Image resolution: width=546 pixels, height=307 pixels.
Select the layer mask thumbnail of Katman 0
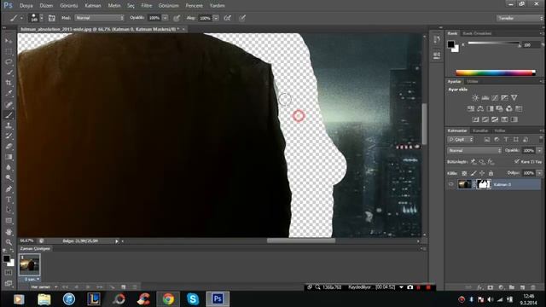(484, 184)
